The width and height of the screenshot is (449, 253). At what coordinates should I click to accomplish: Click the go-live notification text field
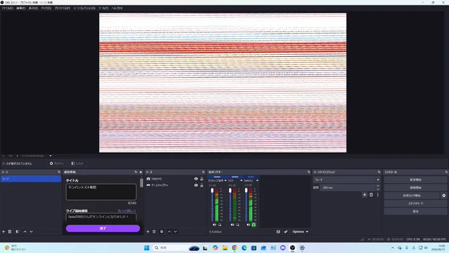(x=101, y=217)
